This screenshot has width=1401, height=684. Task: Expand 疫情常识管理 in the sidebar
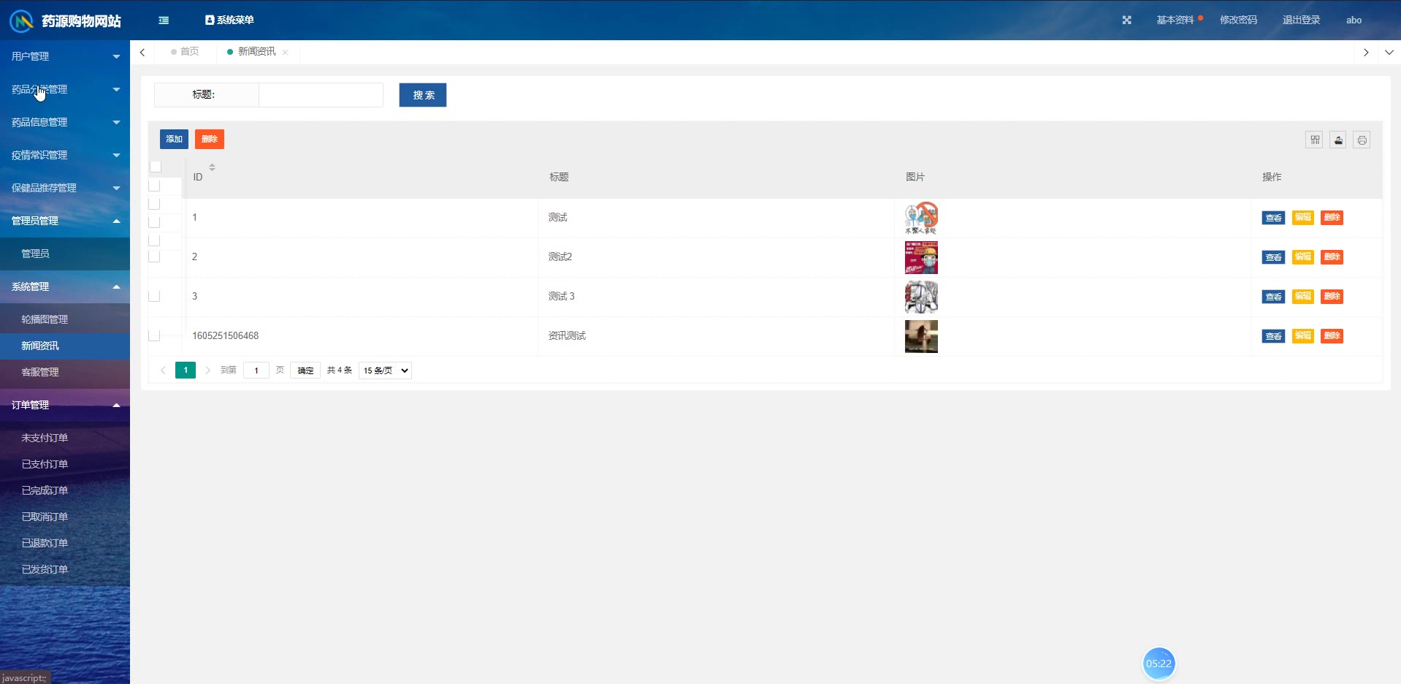click(65, 155)
